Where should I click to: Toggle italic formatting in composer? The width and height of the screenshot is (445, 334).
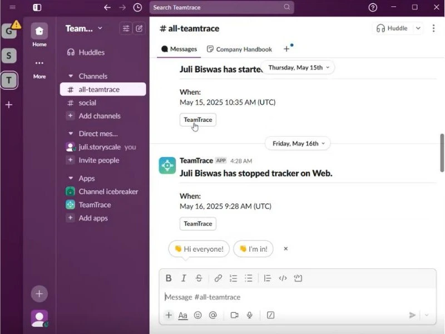tap(184, 278)
